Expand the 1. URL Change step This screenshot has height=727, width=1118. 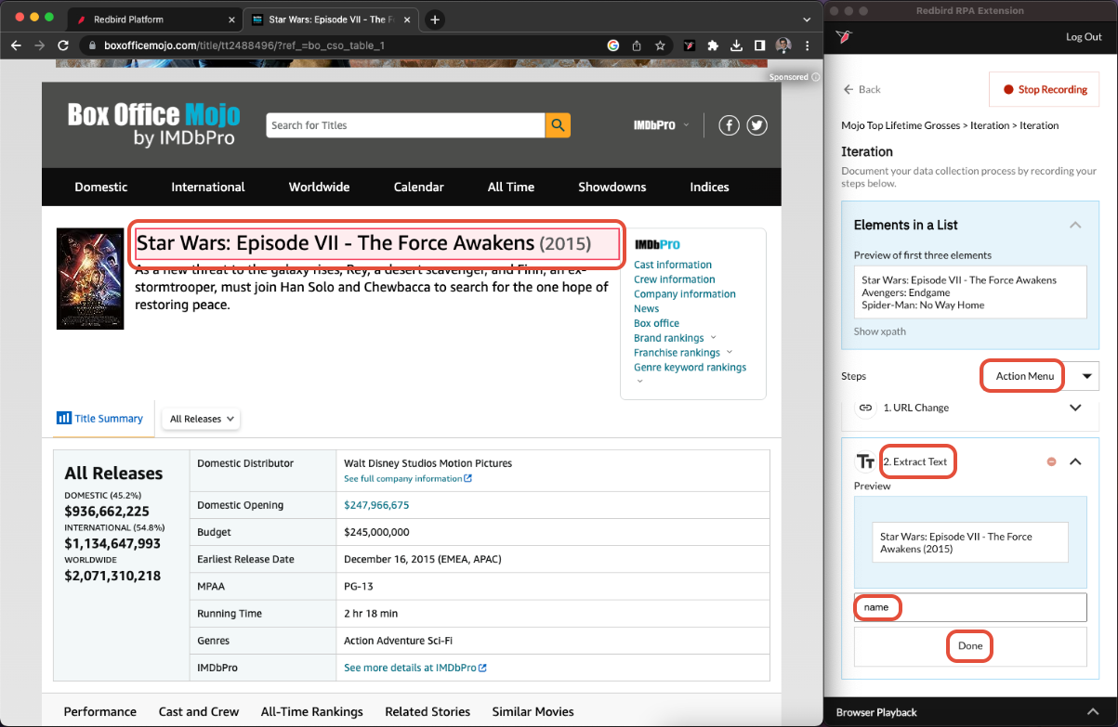1075,408
